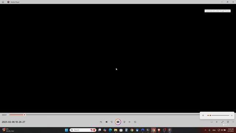236x133 pixels.
Task: Open the more options ellipsis menu
Action: (x=233, y=122)
